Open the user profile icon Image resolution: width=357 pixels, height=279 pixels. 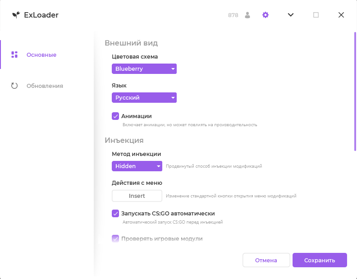coord(247,15)
